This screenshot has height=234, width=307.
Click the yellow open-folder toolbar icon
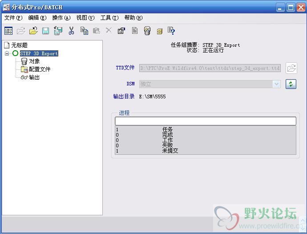coord(33,31)
